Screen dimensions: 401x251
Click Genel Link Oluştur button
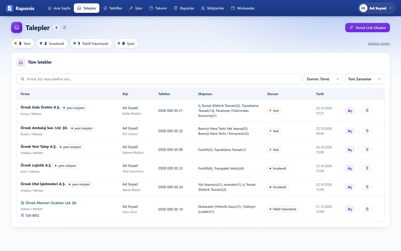pyautogui.click(x=367, y=28)
